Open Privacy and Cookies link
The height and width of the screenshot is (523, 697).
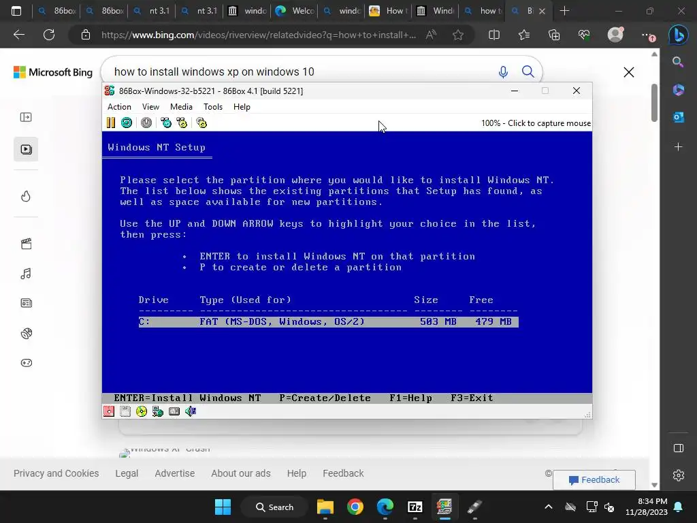pyautogui.click(x=56, y=473)
